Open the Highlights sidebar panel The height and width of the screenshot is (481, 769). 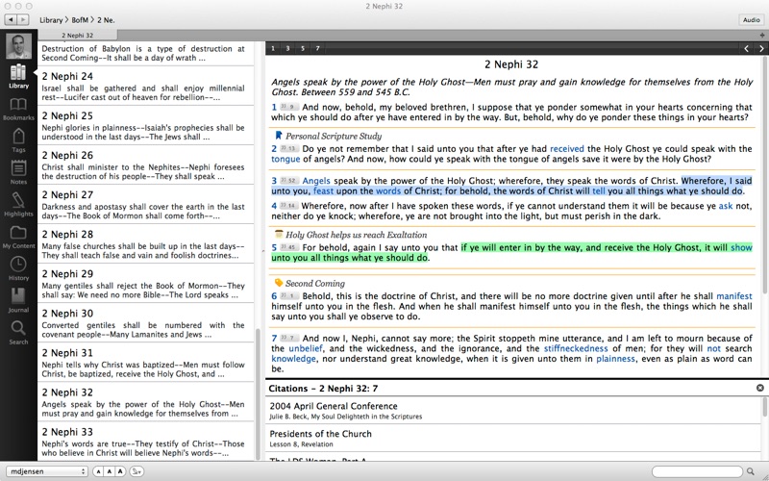tap(17, 204)
